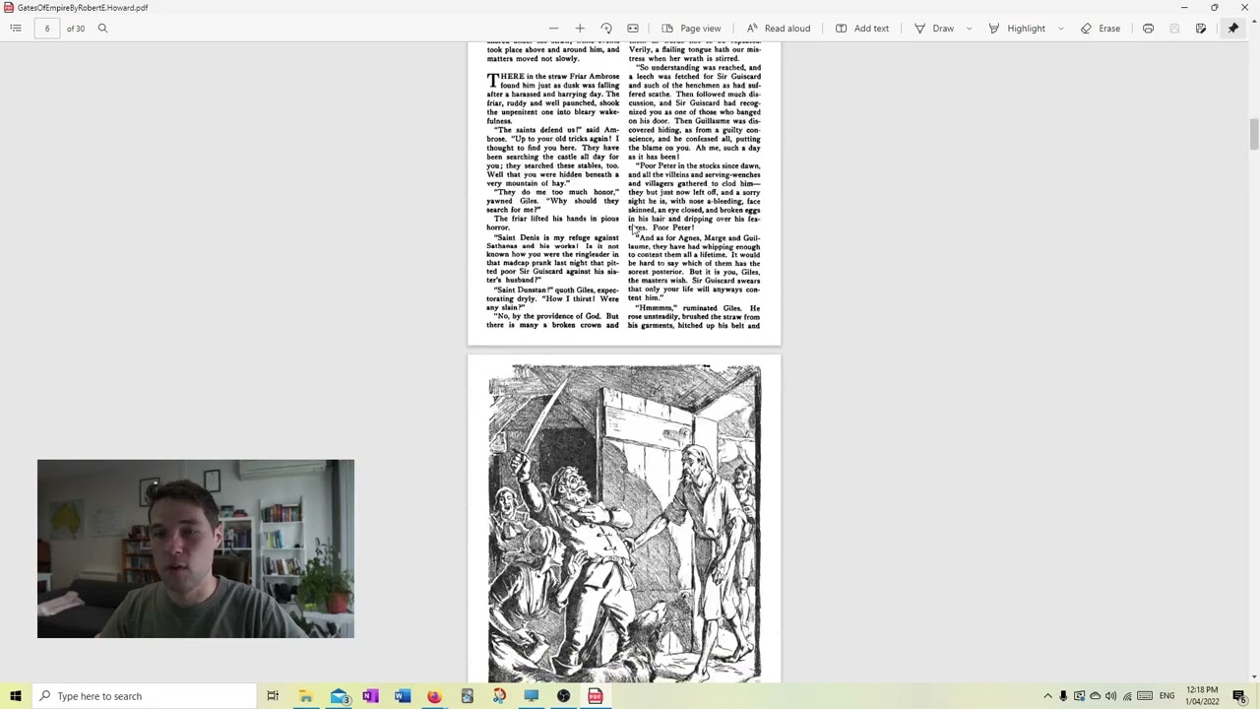Open the touch keyboard tray icon
This screenshot has width=1260, height=709.
pyautogui.click(x=1145, y=696)
